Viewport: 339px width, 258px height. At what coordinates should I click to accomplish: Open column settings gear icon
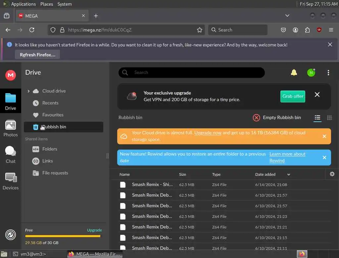click(x=332, y=174)
